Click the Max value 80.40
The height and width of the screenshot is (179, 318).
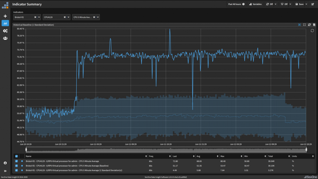point(223,161)
